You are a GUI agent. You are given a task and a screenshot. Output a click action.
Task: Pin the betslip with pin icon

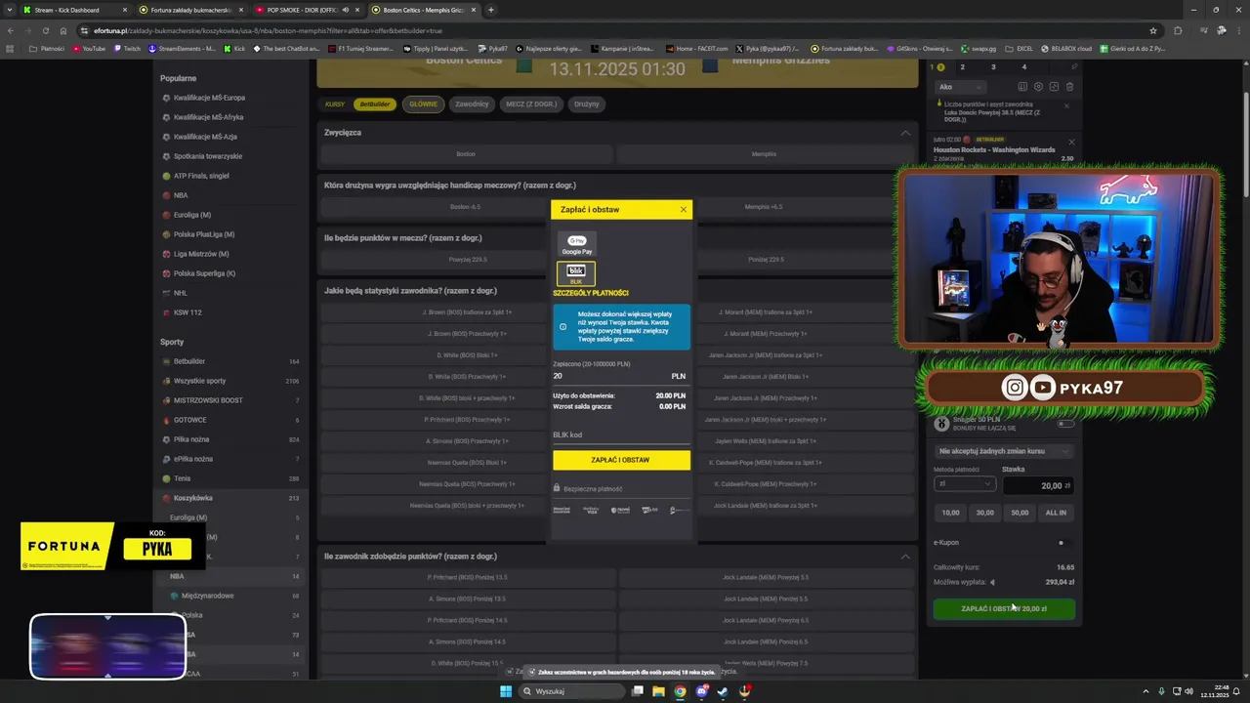(x=1074, y=66)
